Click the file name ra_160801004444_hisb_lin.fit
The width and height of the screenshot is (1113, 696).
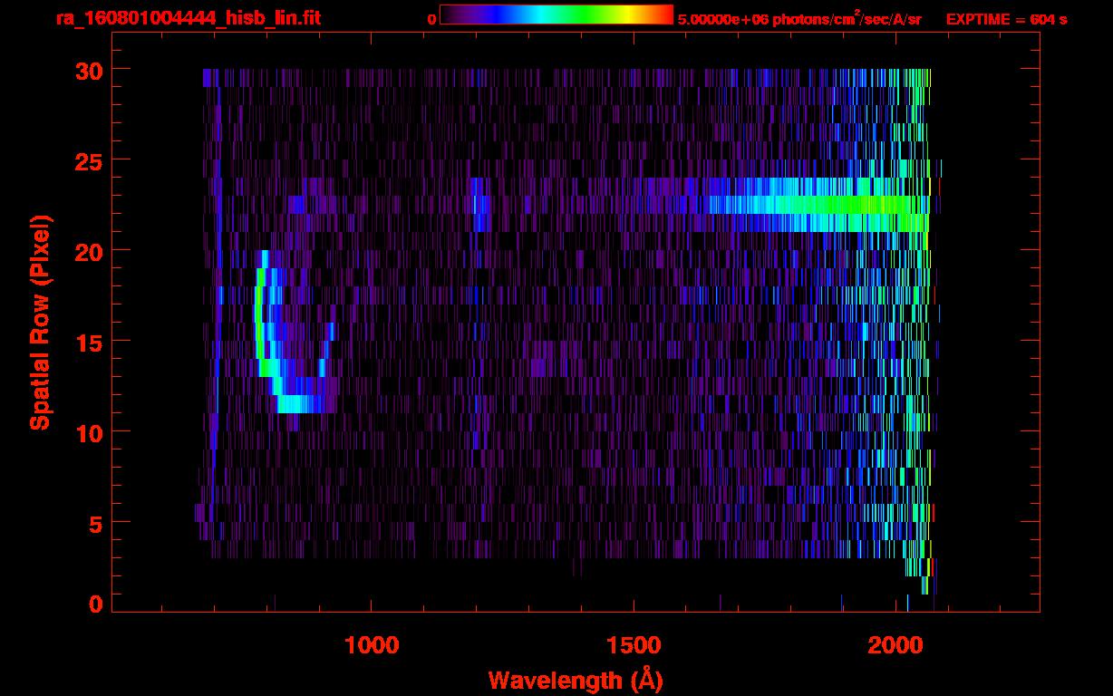coord(188,18)
